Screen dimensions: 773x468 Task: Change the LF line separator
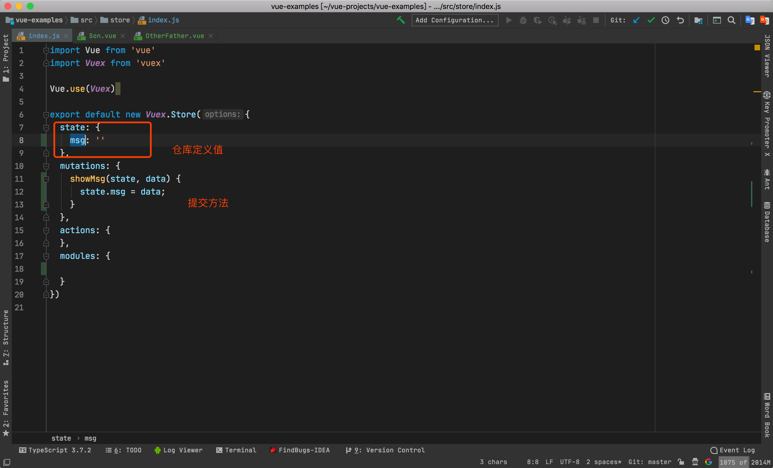tap(549, 462)
